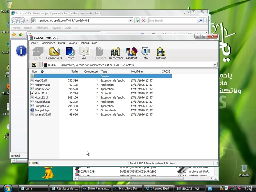
Task: Open the WinRAR Commandes menu
Action: click(x=48, y=43)
